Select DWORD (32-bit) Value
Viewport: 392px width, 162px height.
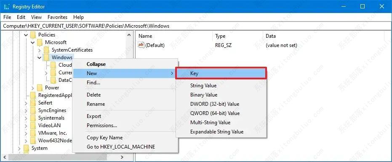221,104
